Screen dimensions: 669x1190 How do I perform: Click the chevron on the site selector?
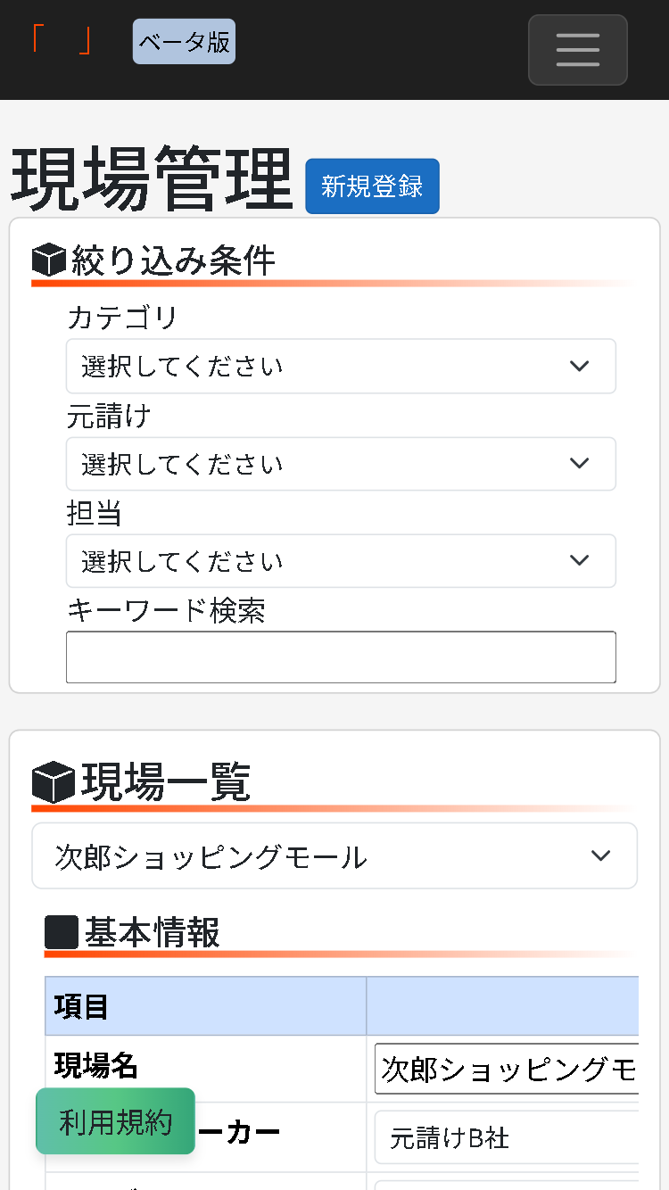(599, 855)
